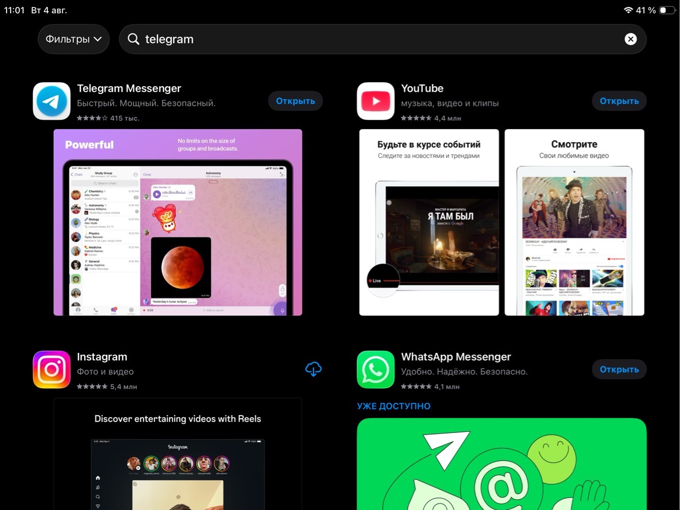The height and width of the screenshot is (510, 680).
Task: Tap subtitle 'музыка, видео и клипы'
Action: pos(450,104)
